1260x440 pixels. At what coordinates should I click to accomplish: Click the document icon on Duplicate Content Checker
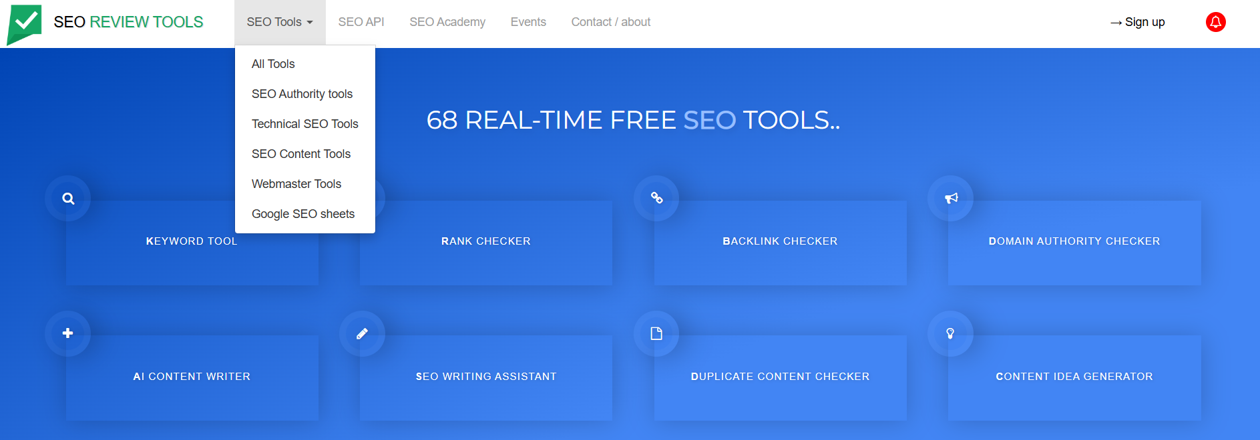coord(656,333)
